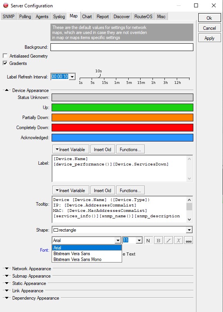Click the Cancel button
The height and width of the screenshot is (312, 223).
tap(210, 28)
